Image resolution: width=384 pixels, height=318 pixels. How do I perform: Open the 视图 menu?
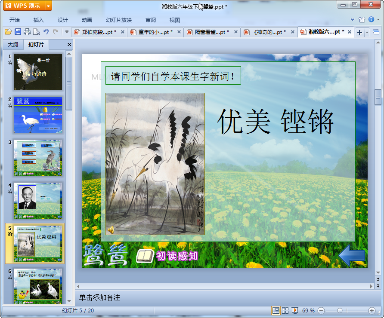pyautogui.click(x=175, y=20)
